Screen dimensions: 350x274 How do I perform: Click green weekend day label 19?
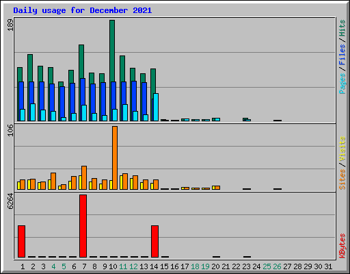[x=205, y=266]
